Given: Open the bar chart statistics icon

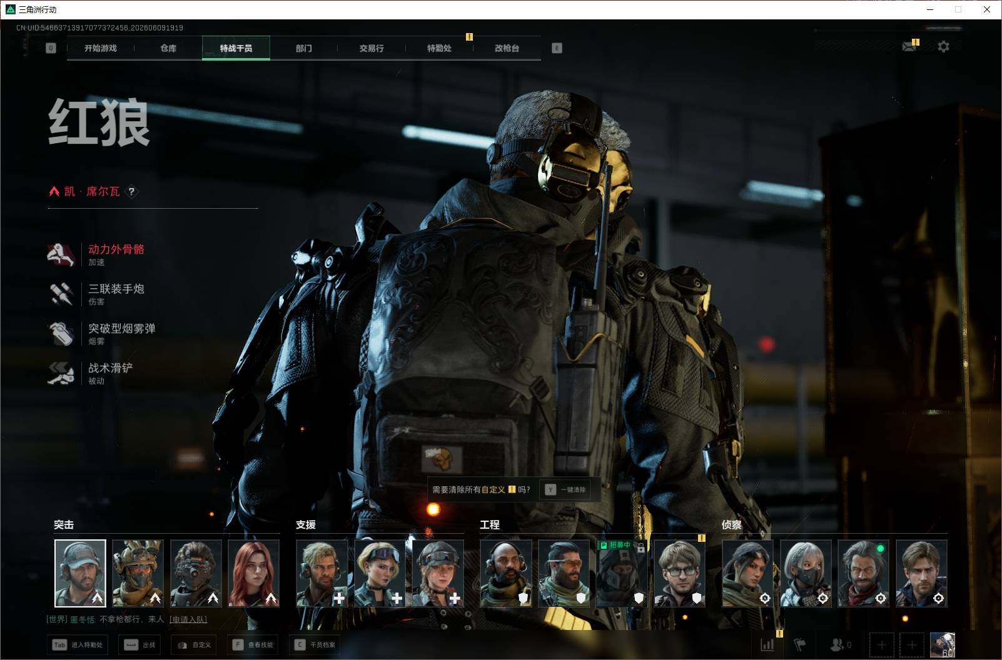Looking at the screenshot, I should pyautogui.click(x=767, y=644).
